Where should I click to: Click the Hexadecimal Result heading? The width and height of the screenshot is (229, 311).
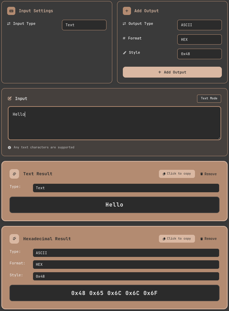47,239
